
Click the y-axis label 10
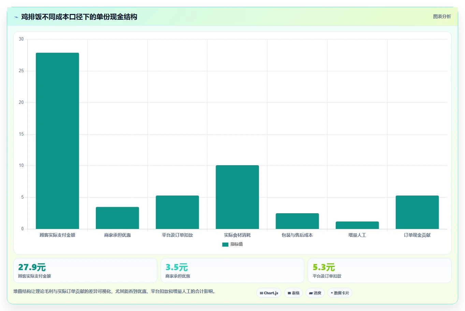[x=21, y=166]
